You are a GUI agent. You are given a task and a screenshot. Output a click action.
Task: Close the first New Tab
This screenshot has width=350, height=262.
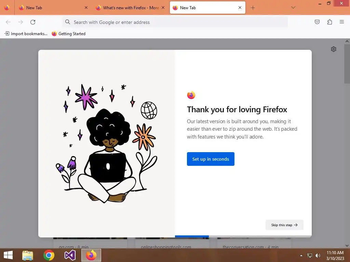(86, 8)
